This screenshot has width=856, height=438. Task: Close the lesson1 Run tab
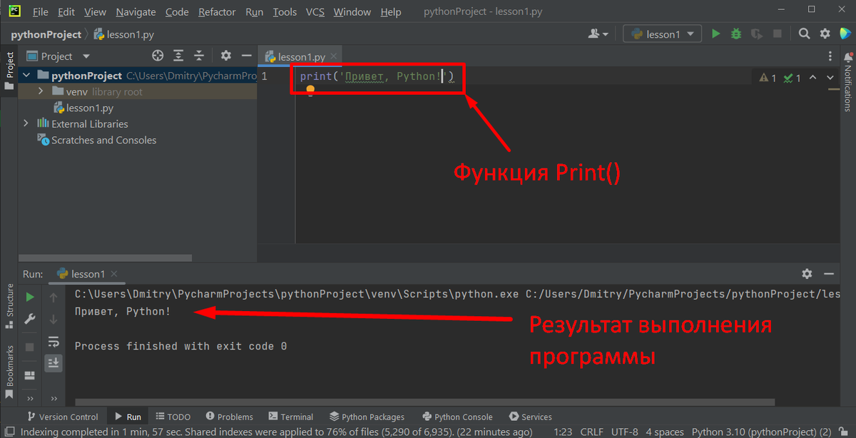pyautogui.click(x=114, y=274)
